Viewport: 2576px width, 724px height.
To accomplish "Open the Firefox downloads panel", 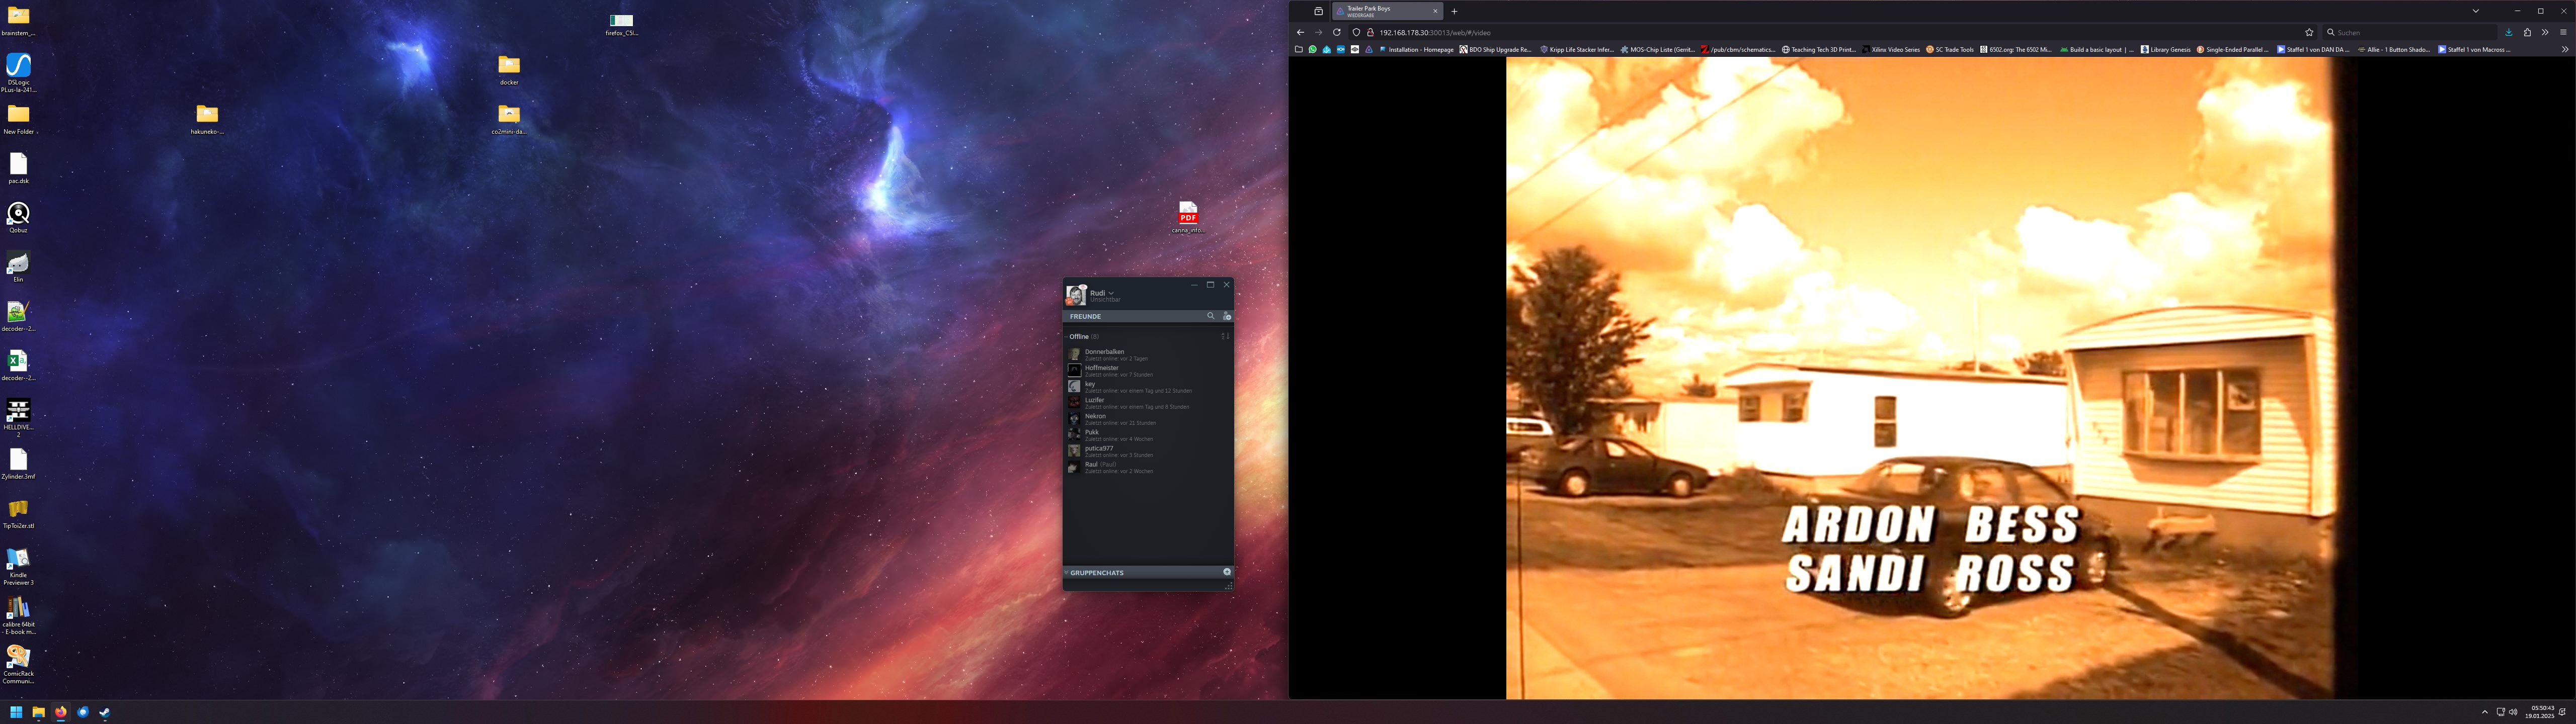I will click(x=2508, y=32).
